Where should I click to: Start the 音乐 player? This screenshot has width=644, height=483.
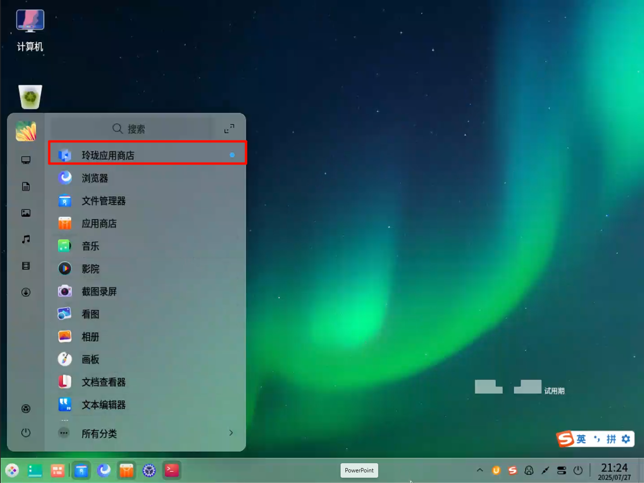point(91,246)
